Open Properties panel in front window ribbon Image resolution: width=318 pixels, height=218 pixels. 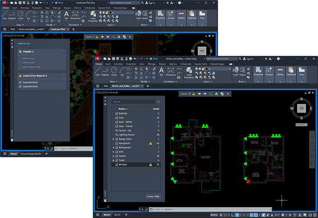pos(259,74)
